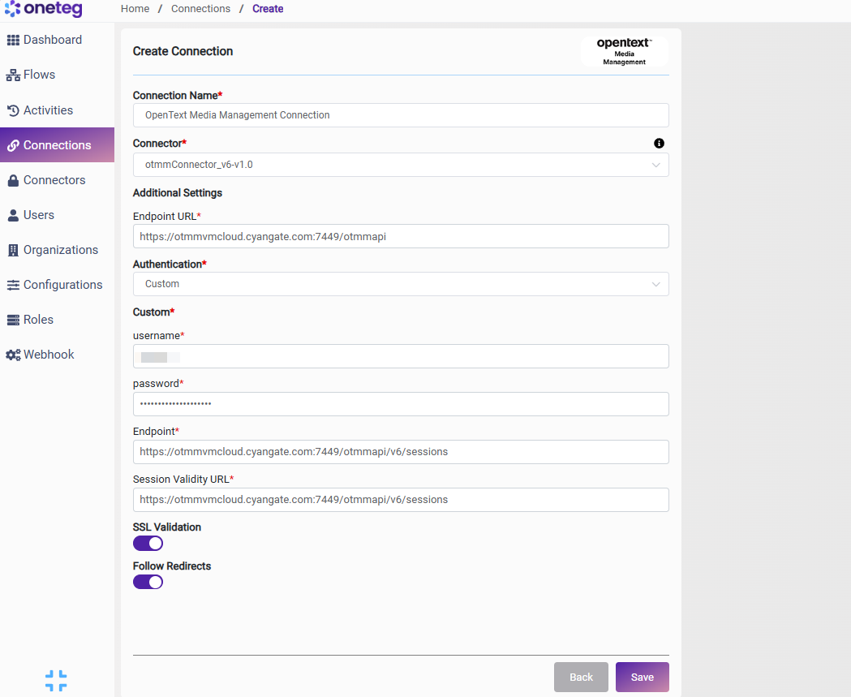Viewport: 851px width, 697px height.
Task: Click the Additional Settings label
Action: click(178, 192)
